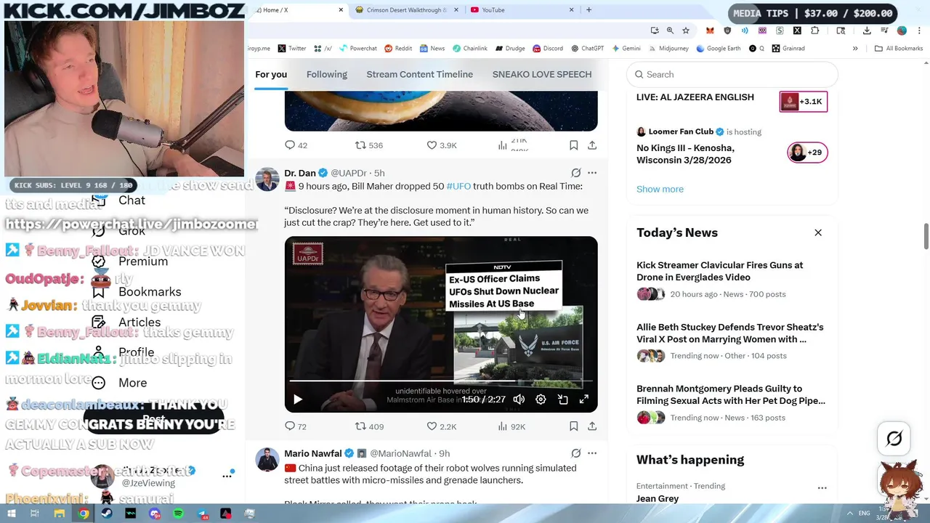Switch to the Following tab
This screenshot has width=930, height=523.
point(327,74)
